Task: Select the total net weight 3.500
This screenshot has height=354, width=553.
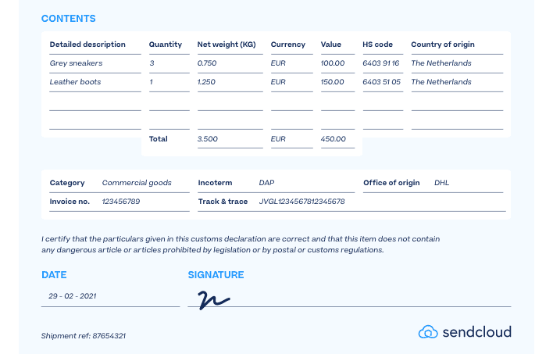Action: (207, 139)
